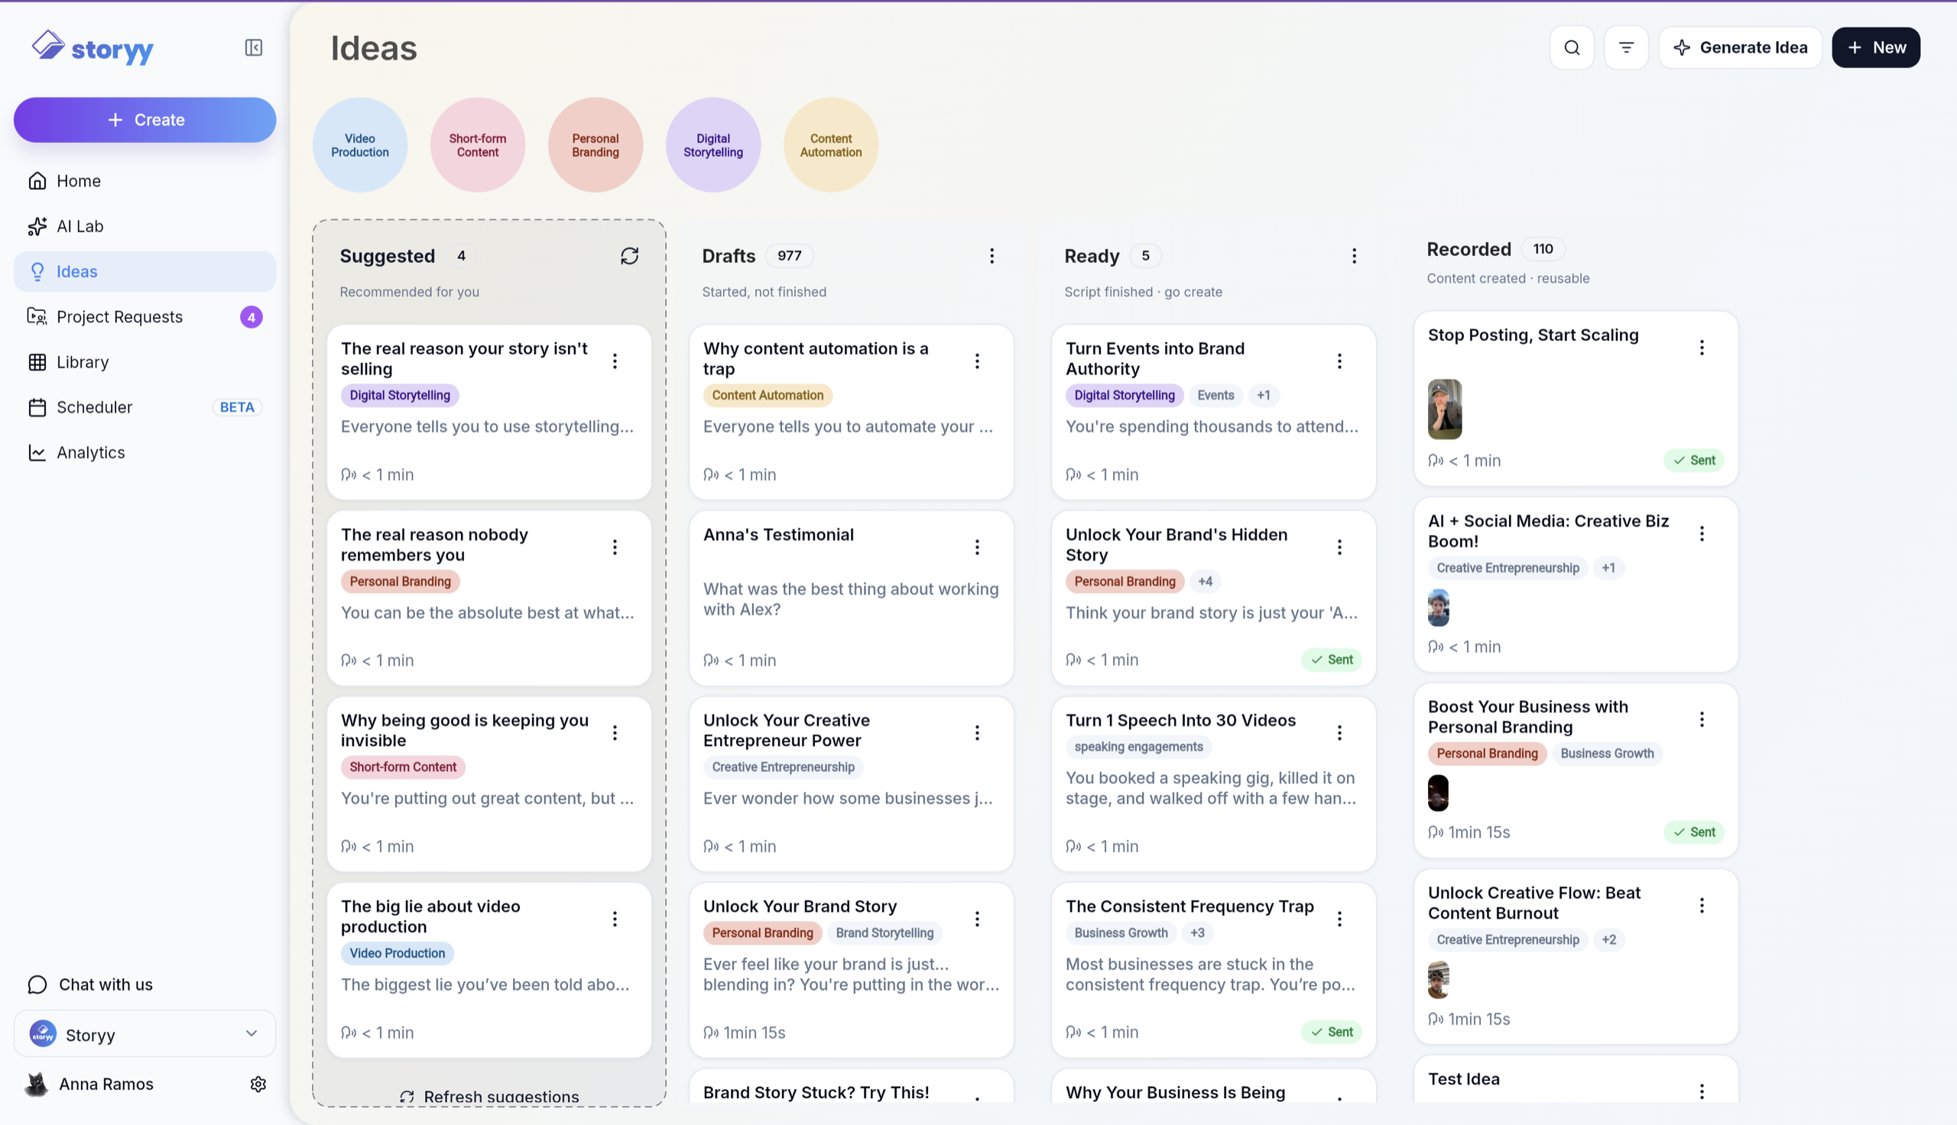The height and width of the screenshot is (1125, 1957).
Task: Select Video Production topic circle
Action: [x=360, y=145]
